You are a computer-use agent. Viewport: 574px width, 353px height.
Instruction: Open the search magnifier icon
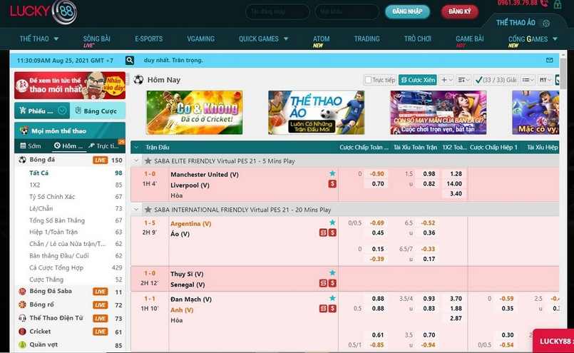[130, 60]
